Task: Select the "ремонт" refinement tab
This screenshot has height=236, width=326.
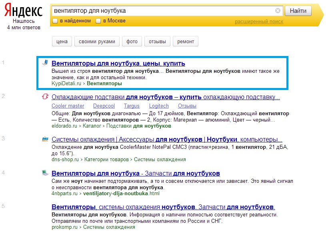Action: [x=186, y=41]
